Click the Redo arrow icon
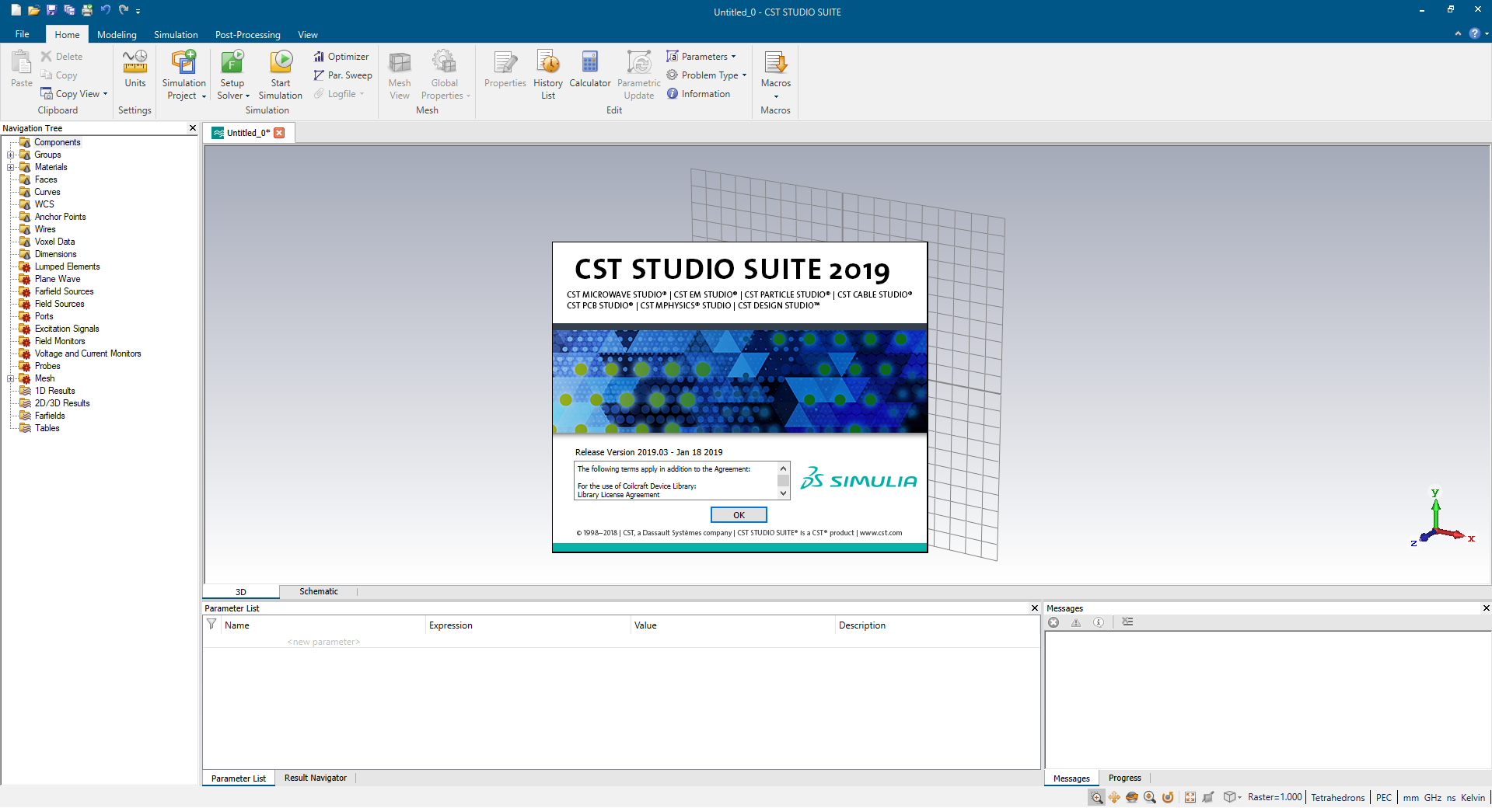The image size is (1492, 808). pyautogui.click(x=124, y=10)
